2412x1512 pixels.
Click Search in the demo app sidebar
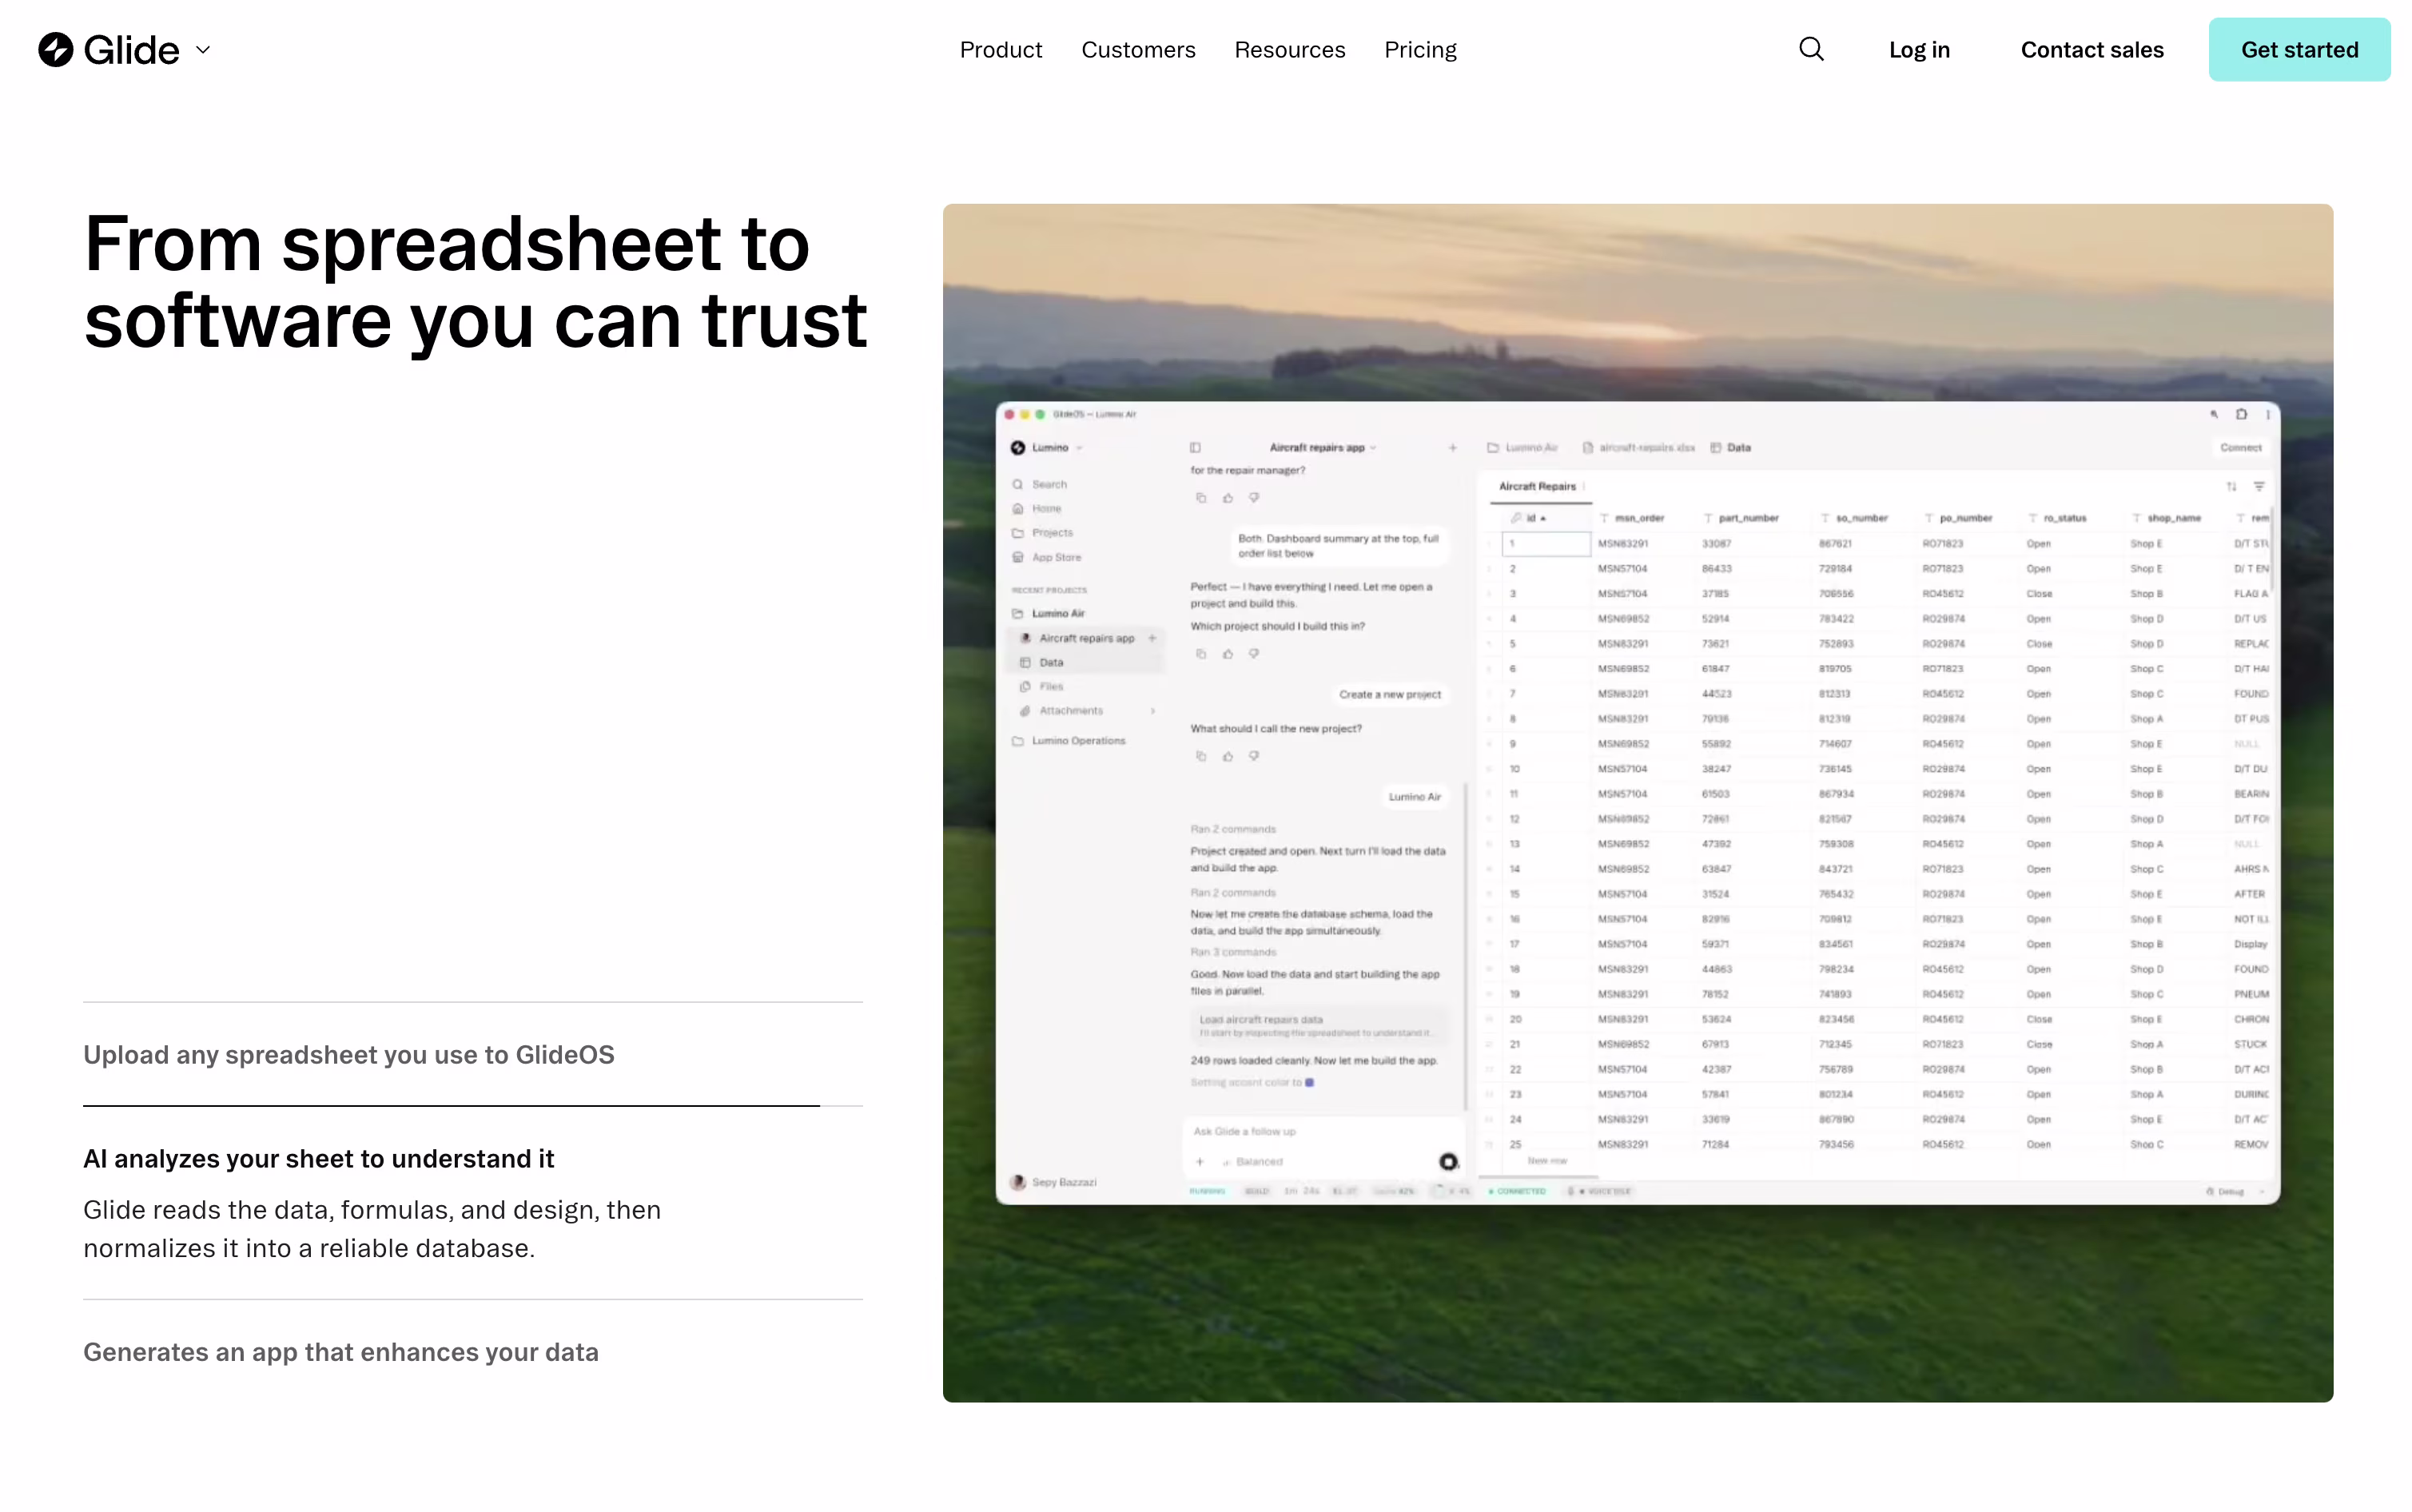click(x=1040, y=484)
